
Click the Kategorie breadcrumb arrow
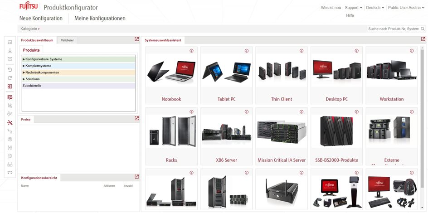click(39, 29)
